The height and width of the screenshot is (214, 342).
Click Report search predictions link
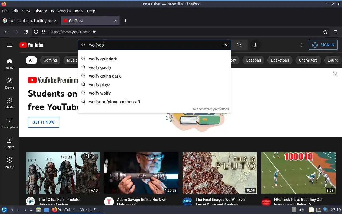point(211,109)
